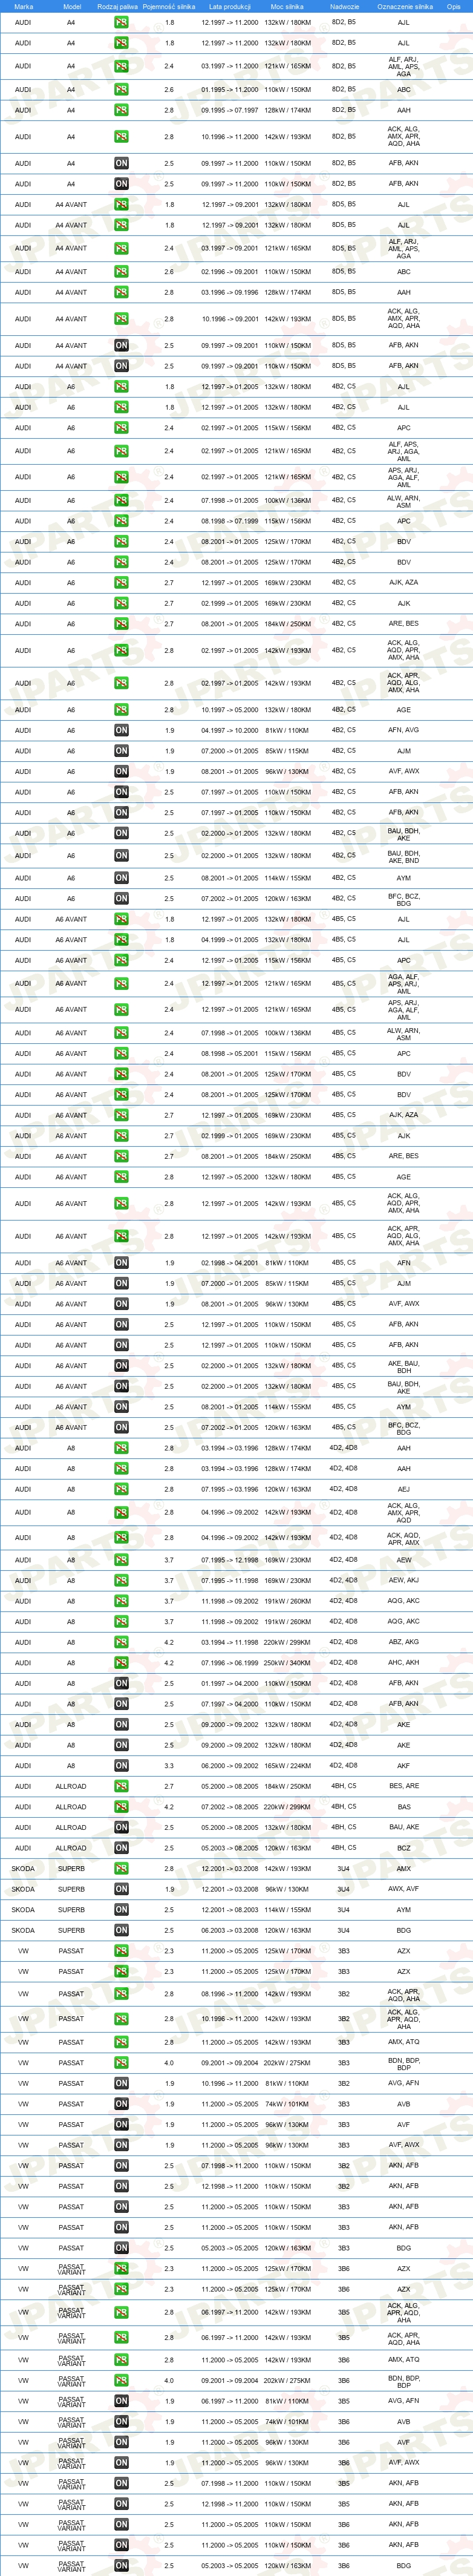Click the PB icon for Audi A4 2.8 AAH
Viewport: 473px width, 2576px height.
point(121,110)
